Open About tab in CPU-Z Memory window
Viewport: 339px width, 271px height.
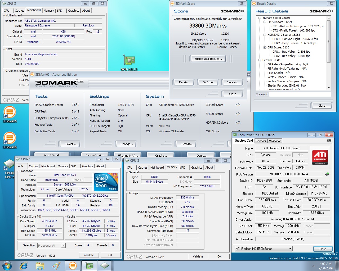209,168
